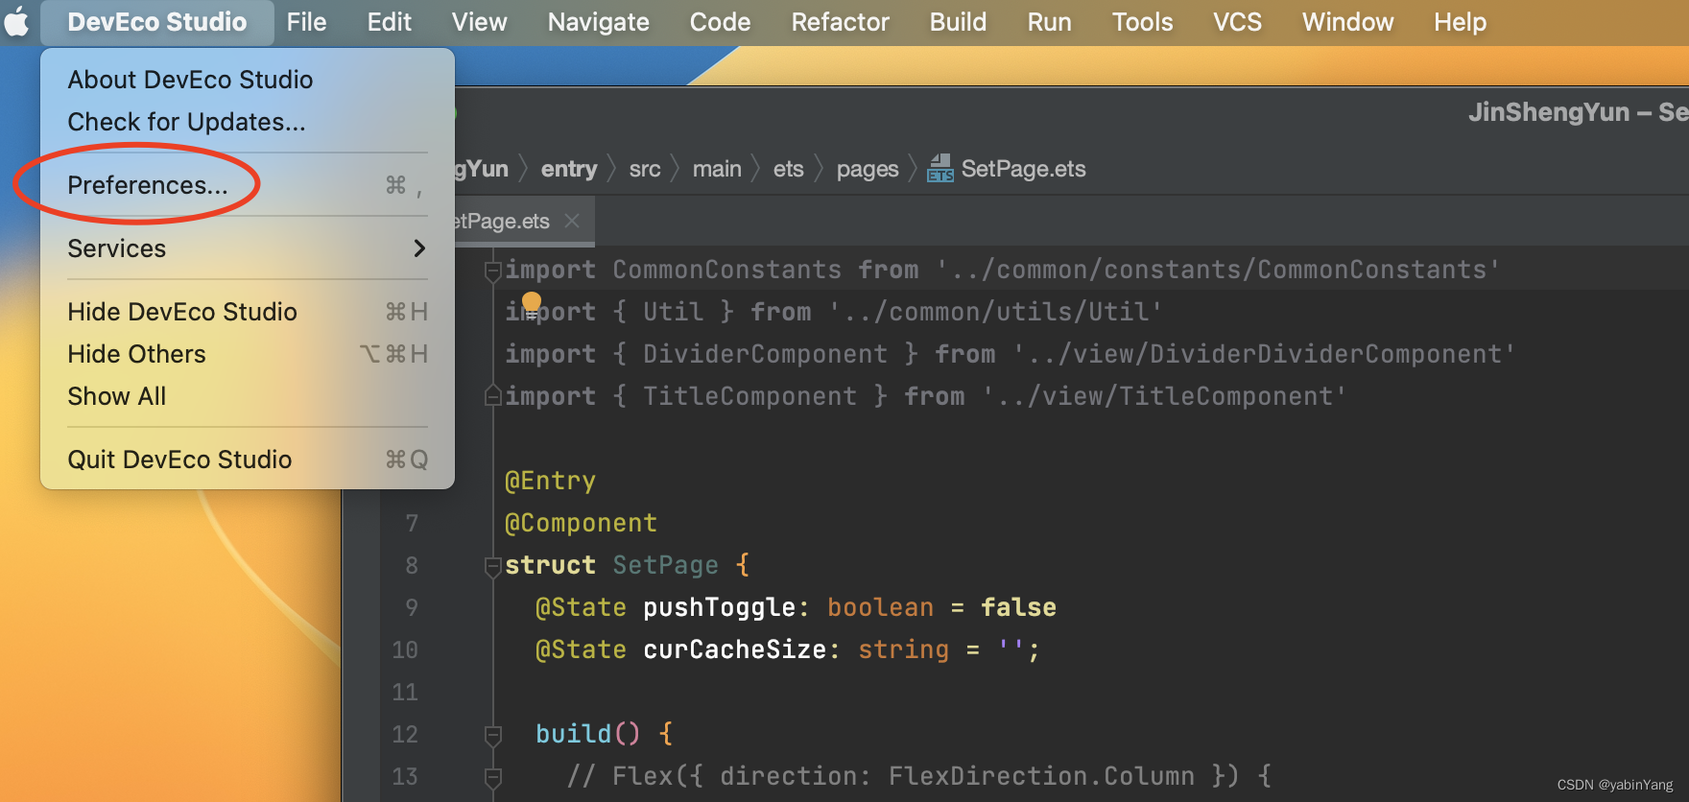Choose Quit DevEco Studio
The width and height of the screenshot is (1689, 802).
point(248,460)
